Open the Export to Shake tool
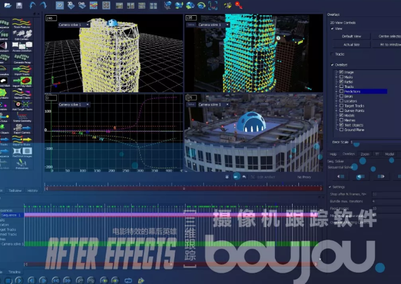The width and height of the screenshot is (401, 284). pos(22,140)
